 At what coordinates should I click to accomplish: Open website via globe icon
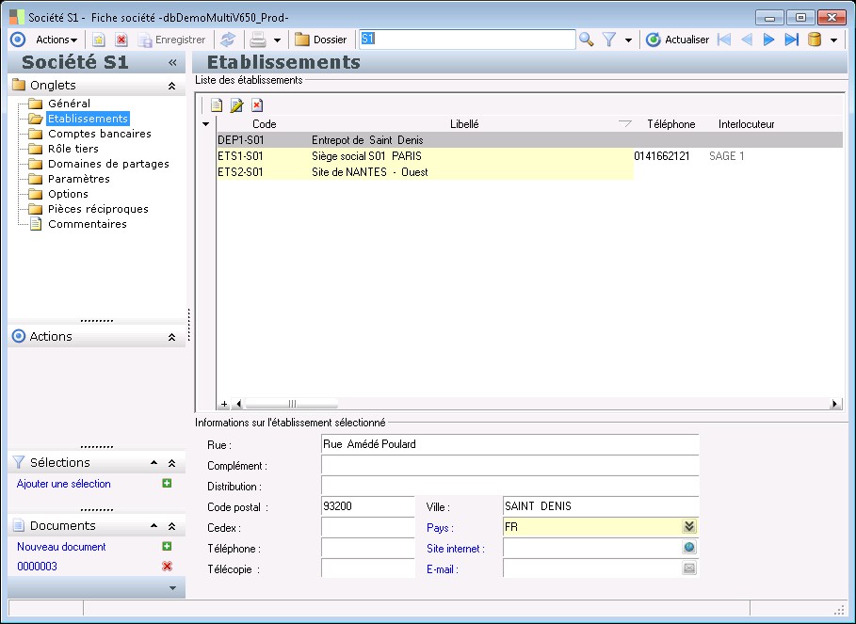pyautogui.click(x=689, y=548)
